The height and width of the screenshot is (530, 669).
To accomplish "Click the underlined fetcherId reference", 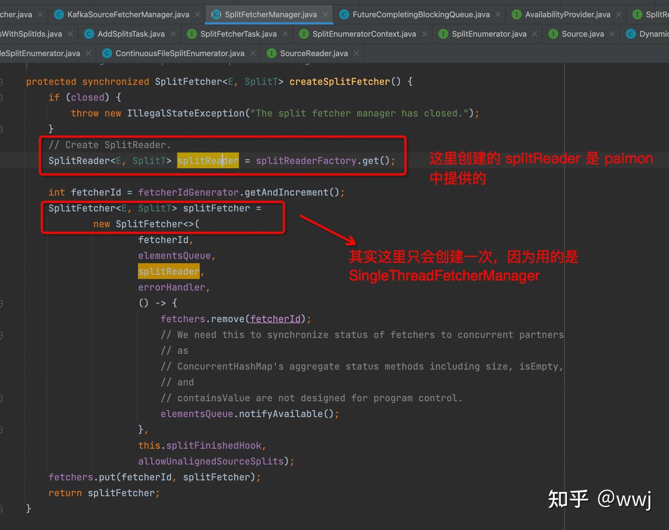I will [x=275, y=318].
